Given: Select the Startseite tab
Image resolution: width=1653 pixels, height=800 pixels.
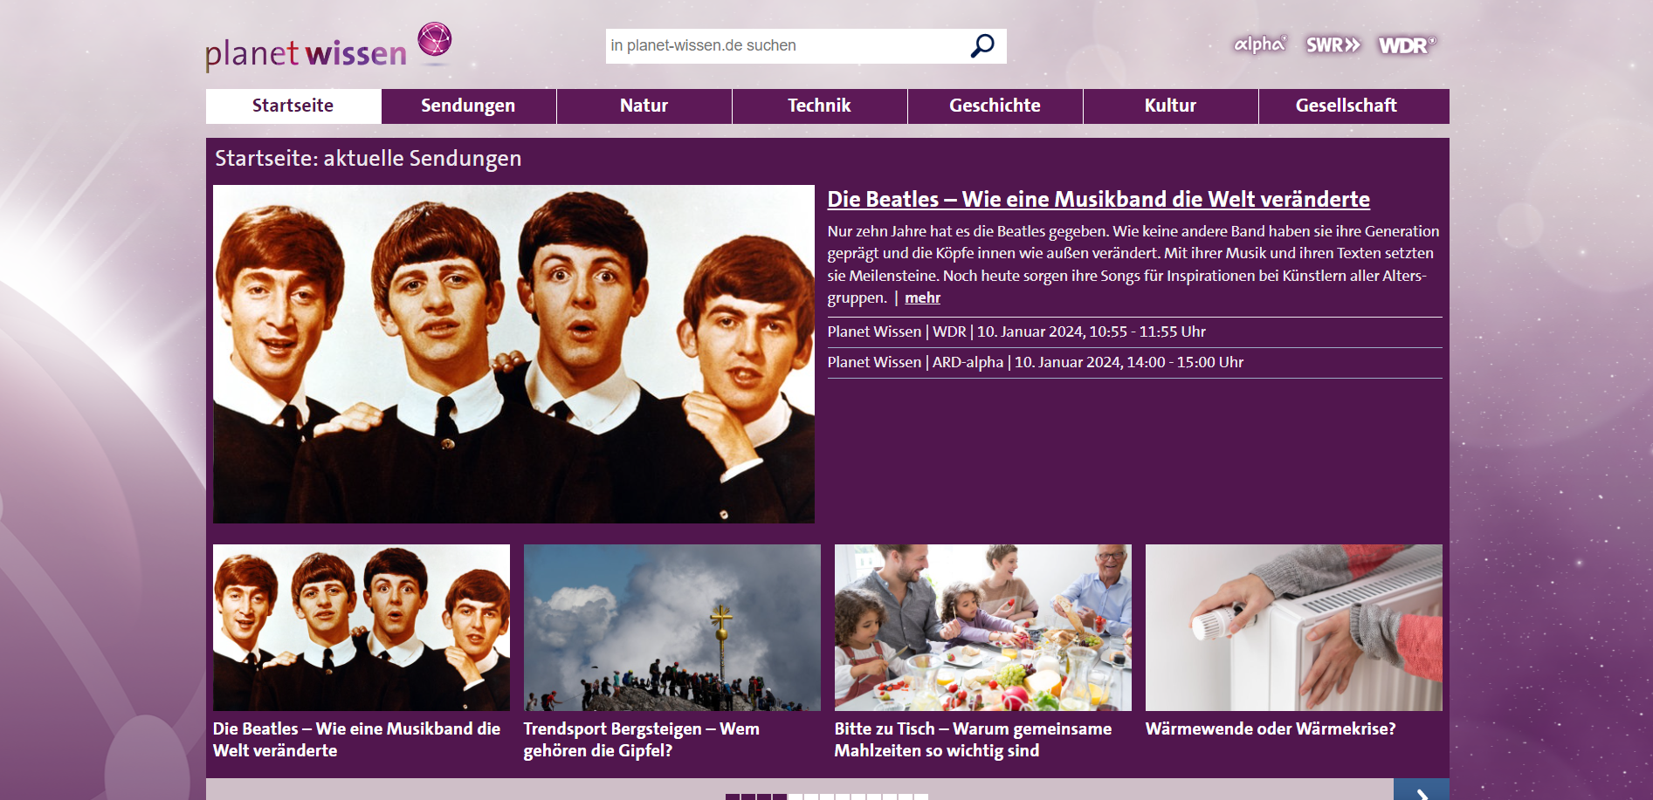Looking at the screenshot, I should [x=293, y=106].
